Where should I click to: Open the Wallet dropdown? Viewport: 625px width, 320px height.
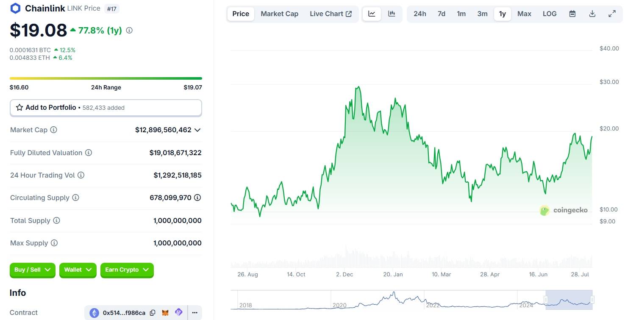[x=78, y=270]
